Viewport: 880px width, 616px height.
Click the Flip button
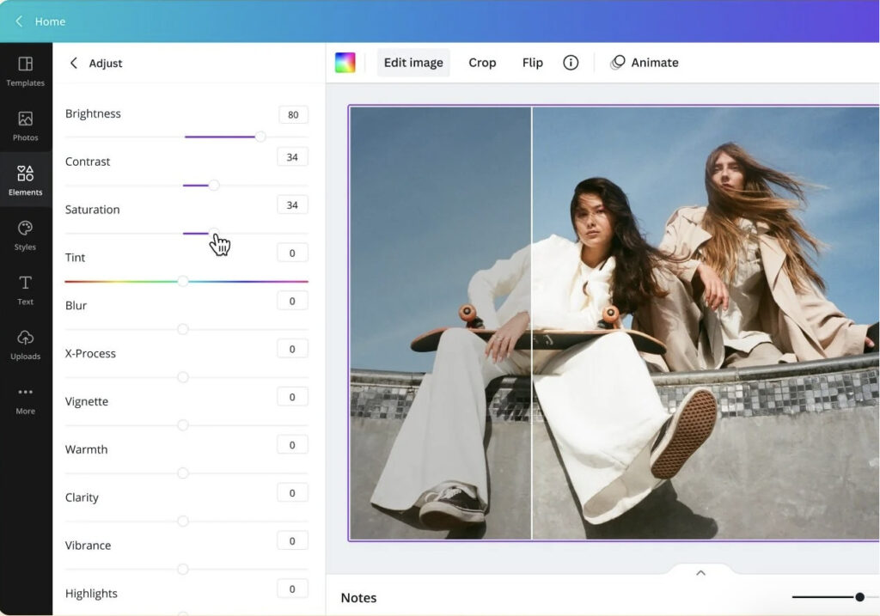(x=533, y=62)
